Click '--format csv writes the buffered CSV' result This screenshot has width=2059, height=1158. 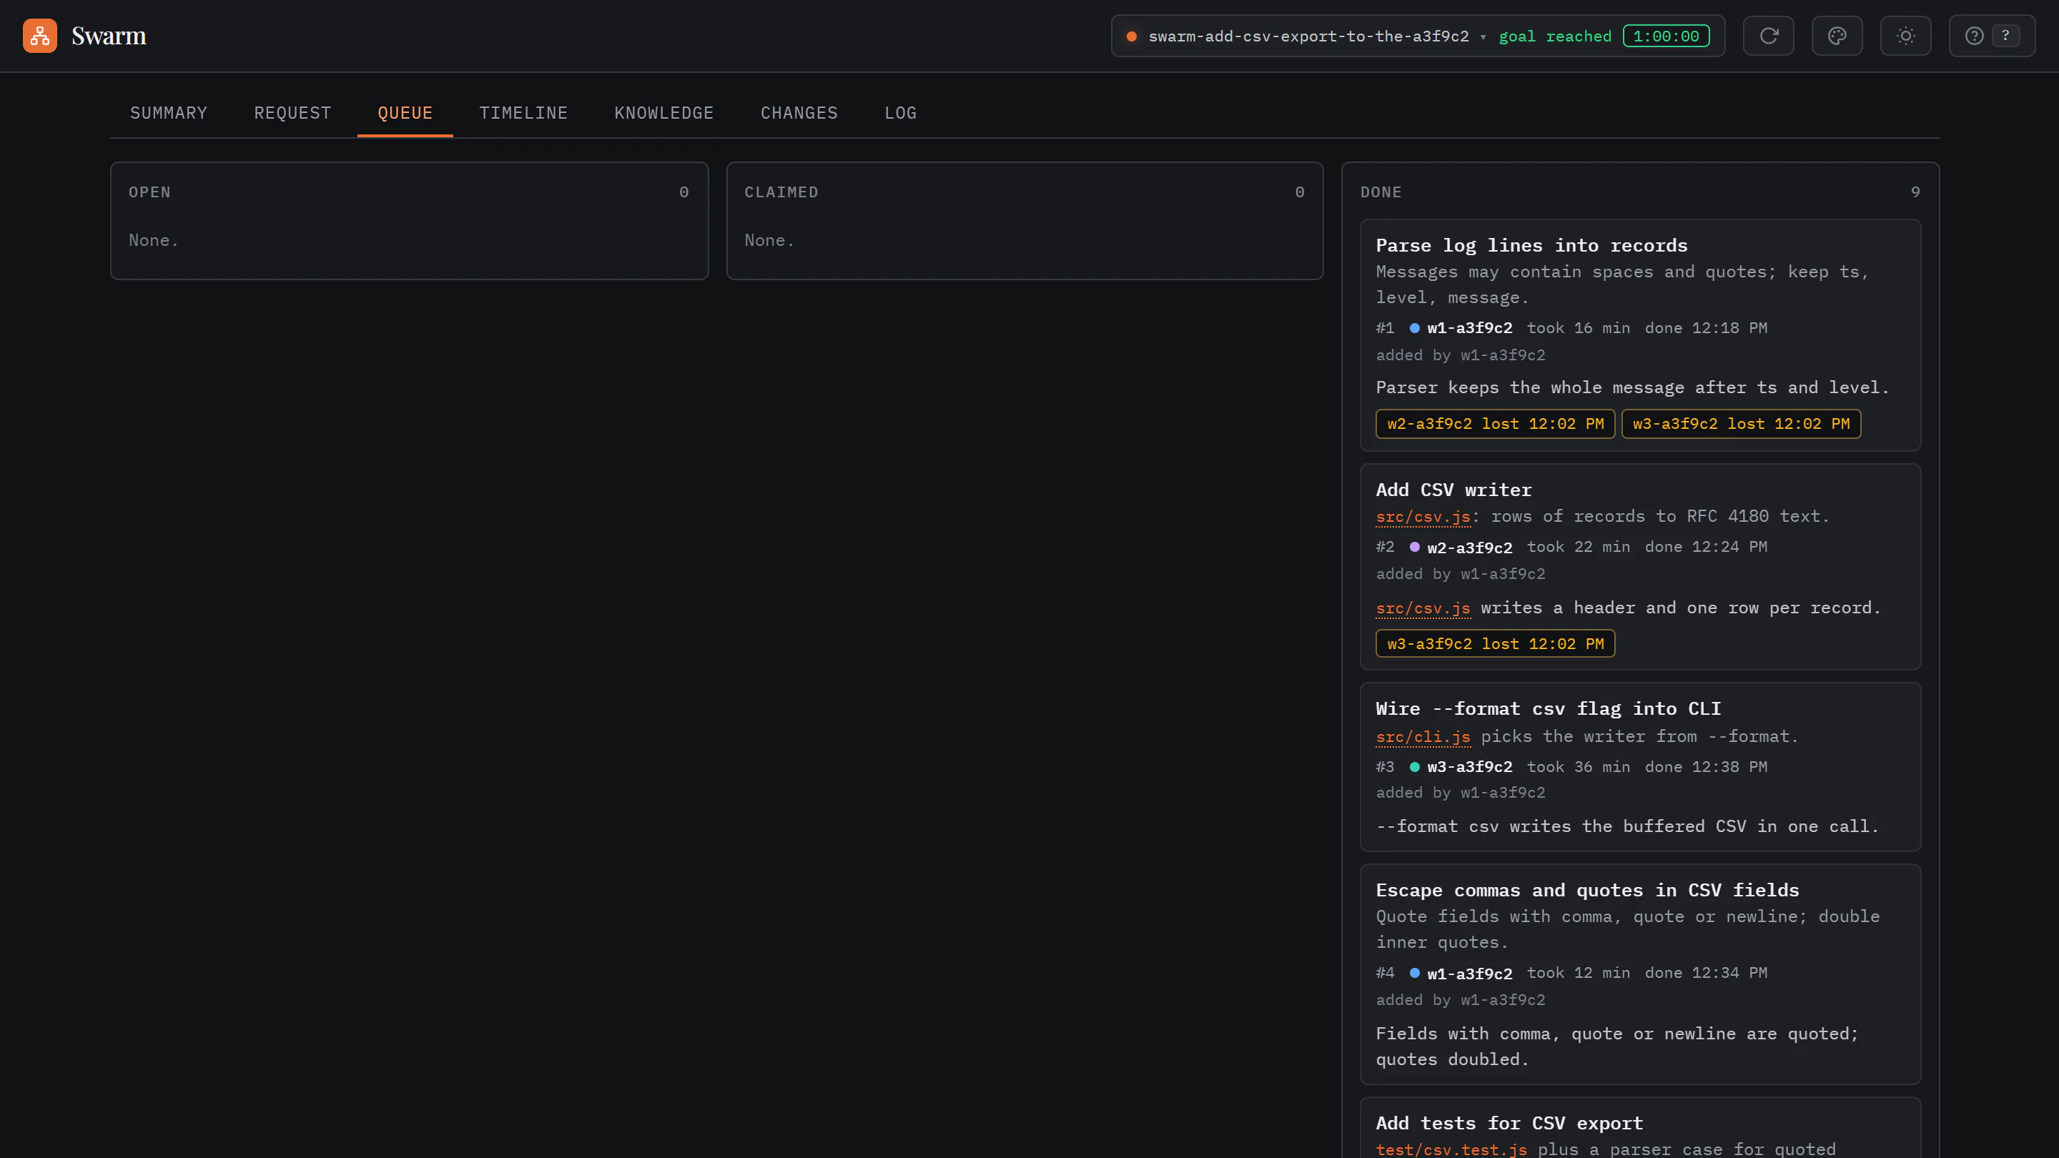1627,826
